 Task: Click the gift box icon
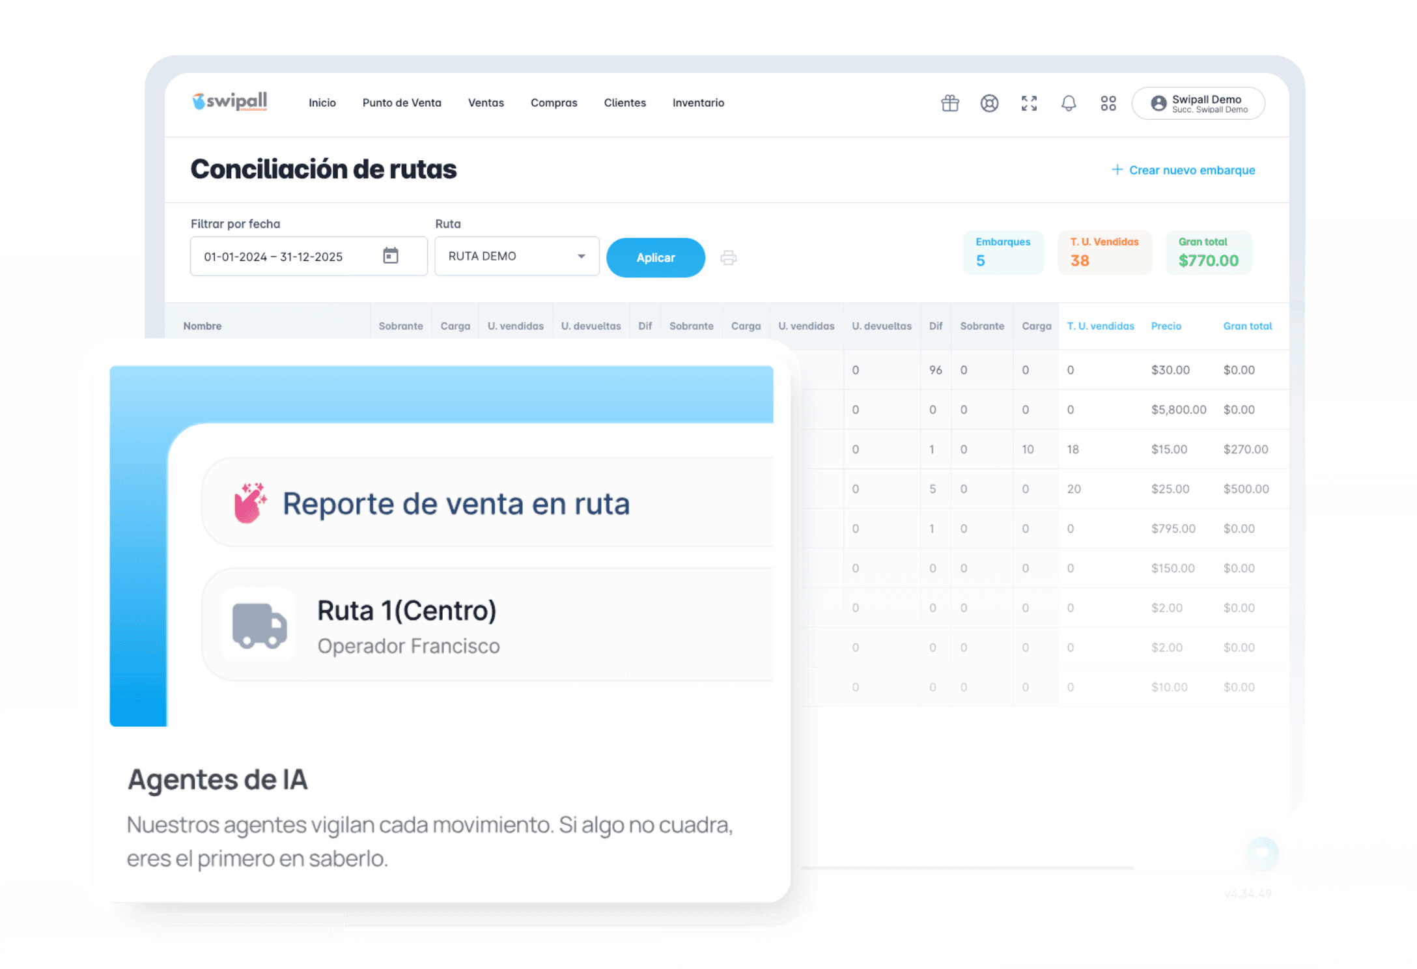[x=950, y=103]
